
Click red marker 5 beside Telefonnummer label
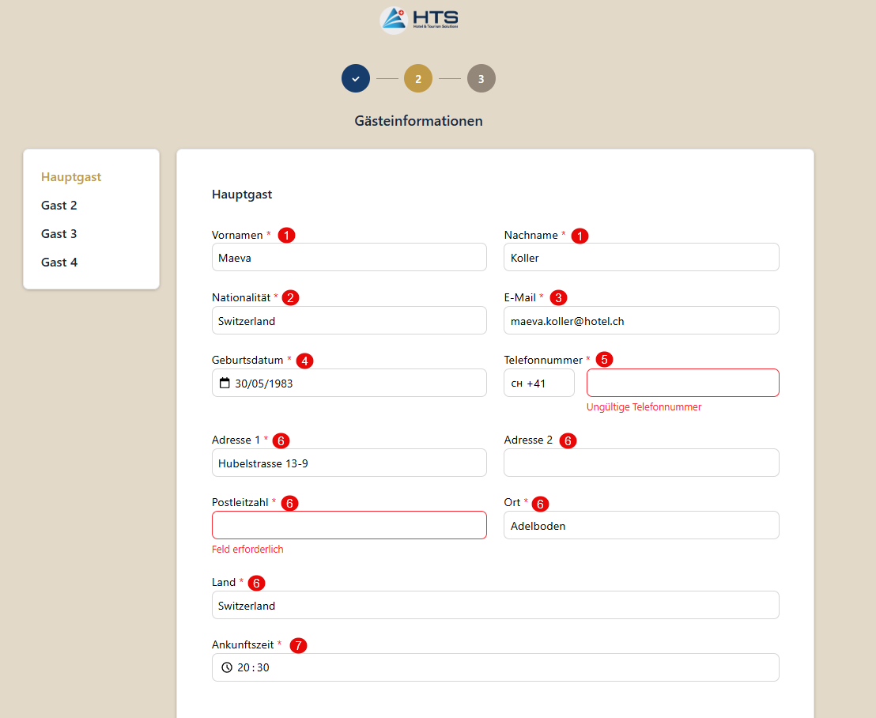pyautogui.click(x=605, y=359)
